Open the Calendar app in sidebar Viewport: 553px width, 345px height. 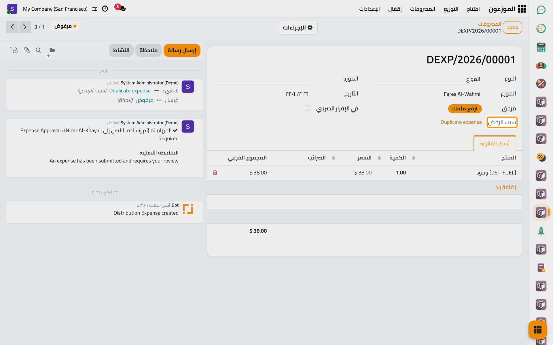coord(541,47)
